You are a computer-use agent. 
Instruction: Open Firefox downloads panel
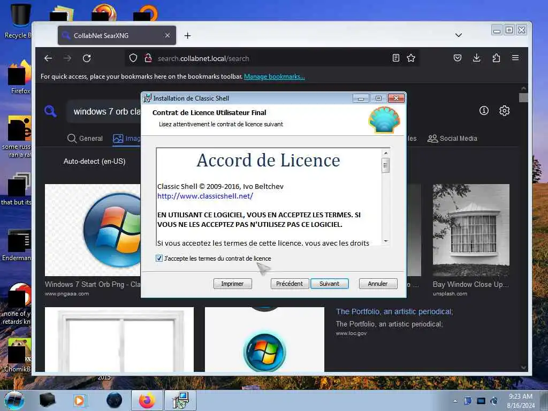pyautogui.click(x=476, y=58)
